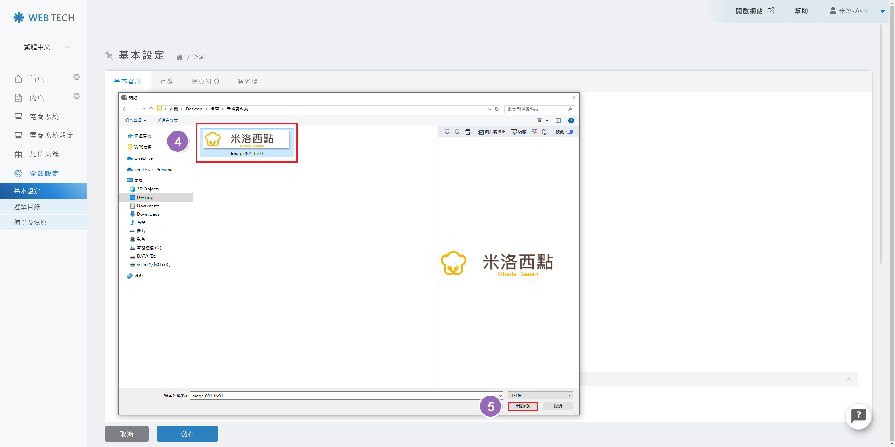Click the blue 儲存 save button
895x447 pixels.
click(x=187, y=434)
